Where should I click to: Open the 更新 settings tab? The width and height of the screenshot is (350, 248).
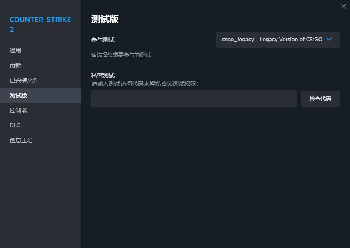(x=15, y=65)
